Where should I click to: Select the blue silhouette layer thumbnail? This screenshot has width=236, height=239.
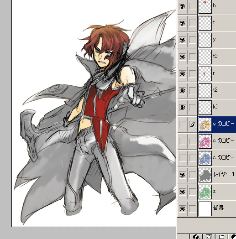click(x=205, y=158)
